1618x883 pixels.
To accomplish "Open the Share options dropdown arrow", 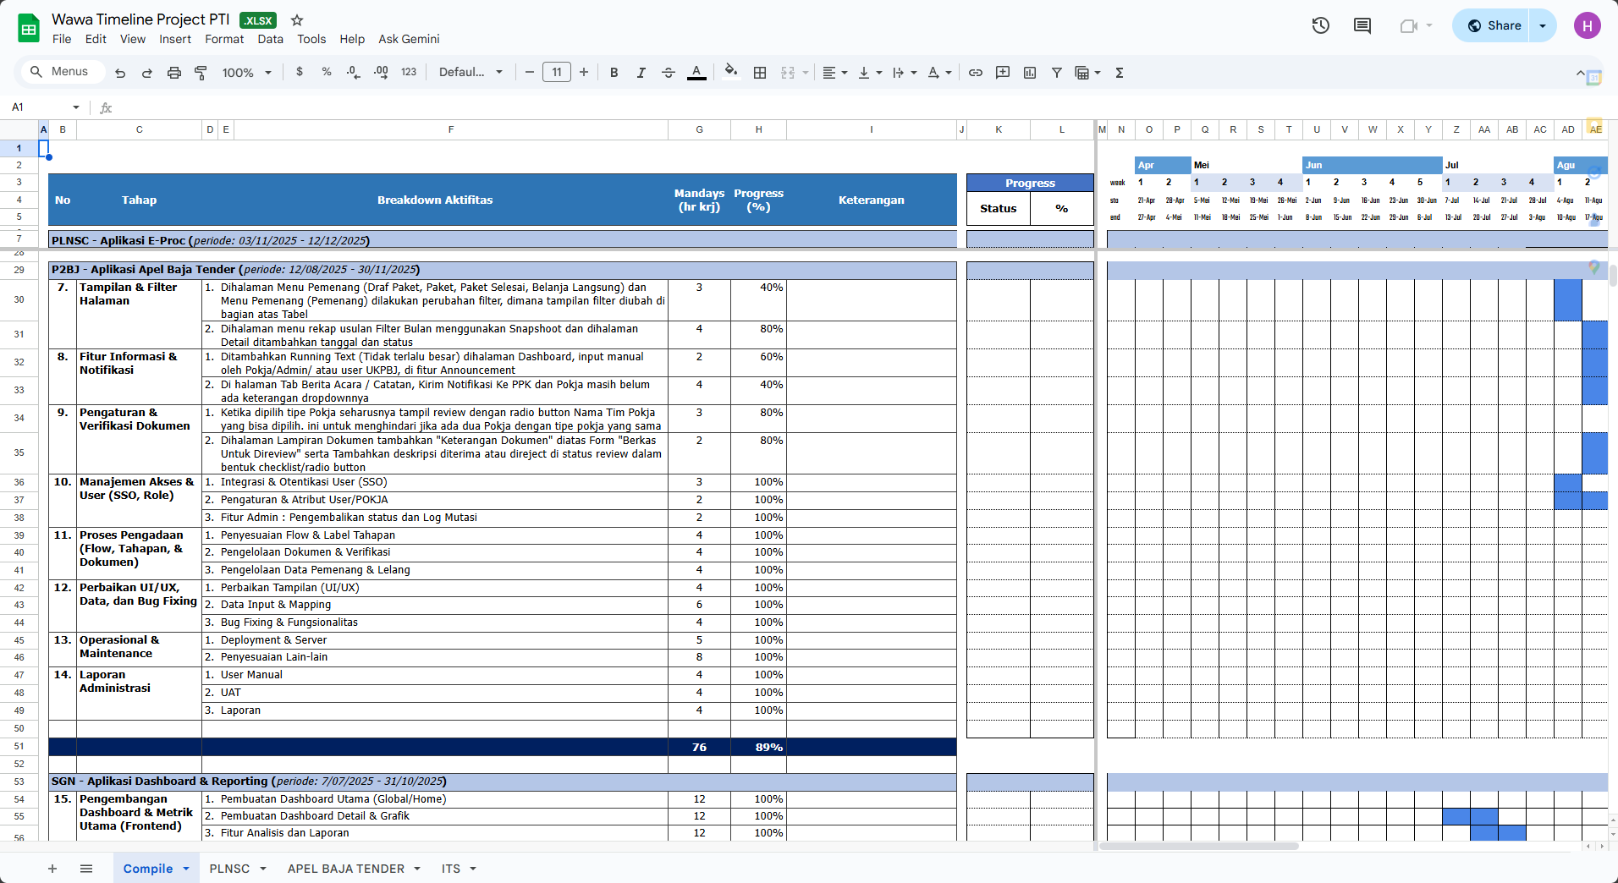I will point(1543,25).
